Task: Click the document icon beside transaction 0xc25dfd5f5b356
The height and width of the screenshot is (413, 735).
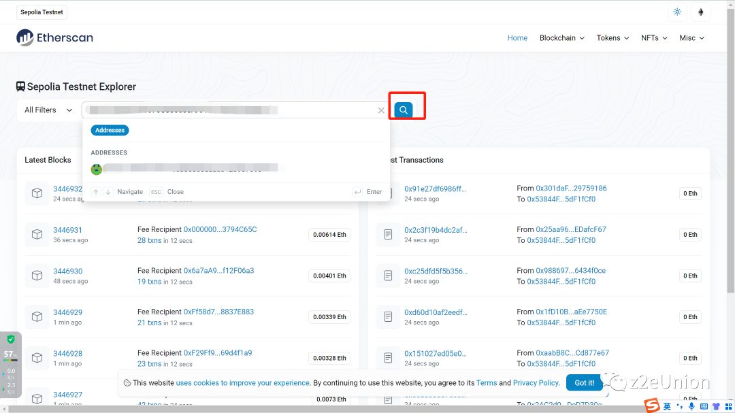Action: pyautogui.click(x=388, y=276)
